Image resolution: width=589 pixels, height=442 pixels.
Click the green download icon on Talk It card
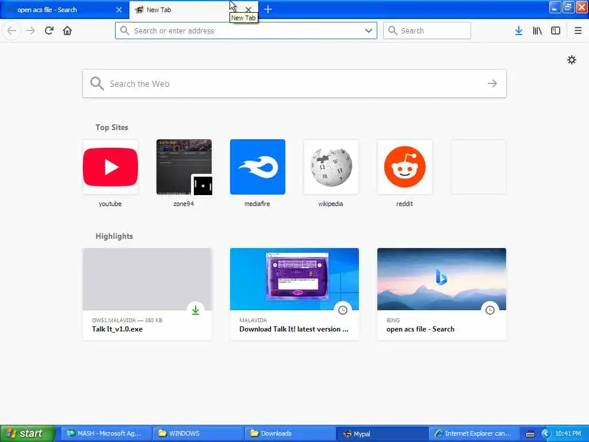click(x=196, y=310)
